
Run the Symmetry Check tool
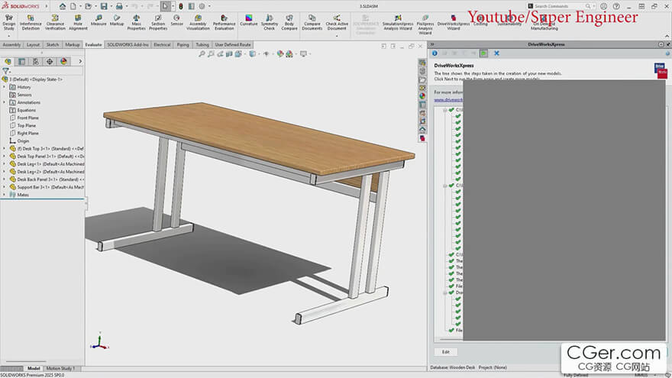[x=270, y=18]
